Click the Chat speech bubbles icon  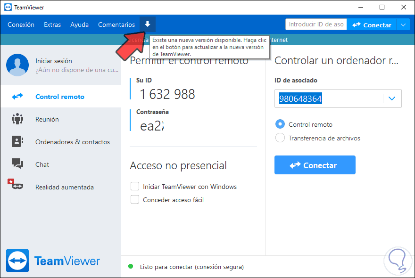(x=17, y=164)
